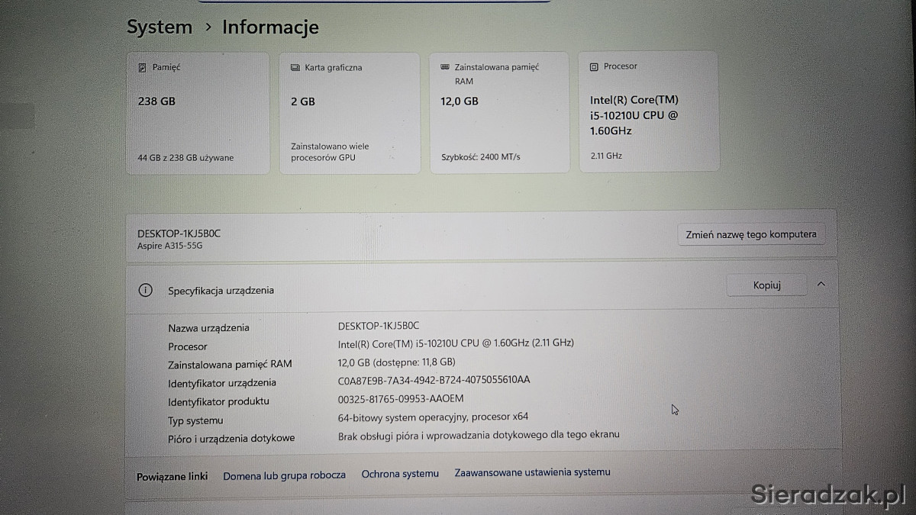916x515 pixels.
Task: Copy device specifications with Kopiuj
Action: tap(766, 285)
